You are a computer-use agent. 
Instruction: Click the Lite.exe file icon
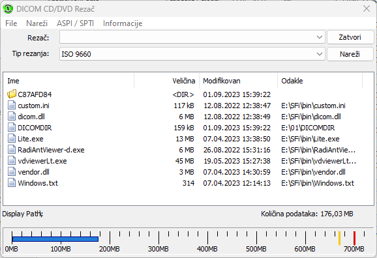click(x=12, y=138)
